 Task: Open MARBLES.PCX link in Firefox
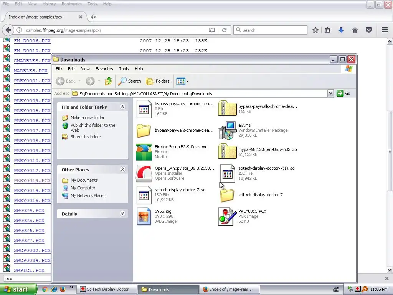pos(31,71)
